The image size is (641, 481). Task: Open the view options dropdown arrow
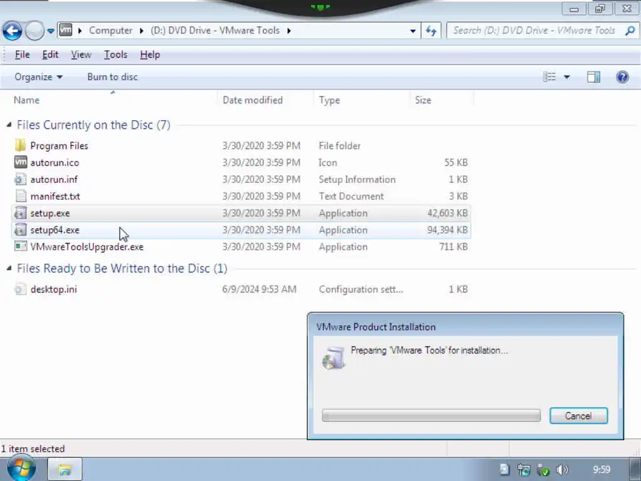click(567, 77)
